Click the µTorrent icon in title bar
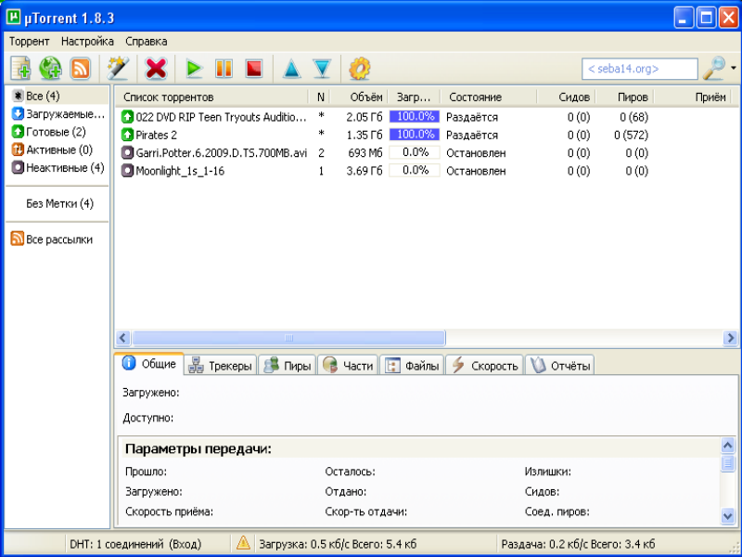 tap(13, 17)
